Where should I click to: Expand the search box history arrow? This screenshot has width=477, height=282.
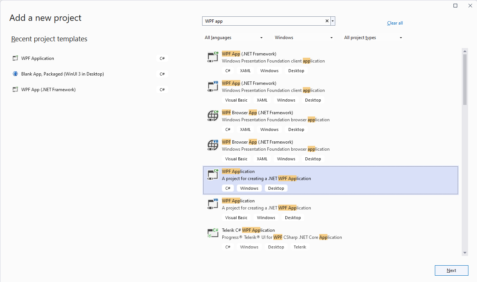pos(332,20)
